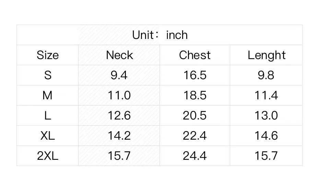The image size is (319, 182).
Task: Select the 2XL length value 15.7
Action: point(266,156)
